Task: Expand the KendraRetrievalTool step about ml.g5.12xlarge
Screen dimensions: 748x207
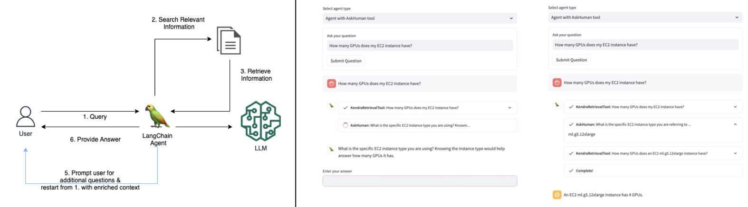Action: pos(735,153)
